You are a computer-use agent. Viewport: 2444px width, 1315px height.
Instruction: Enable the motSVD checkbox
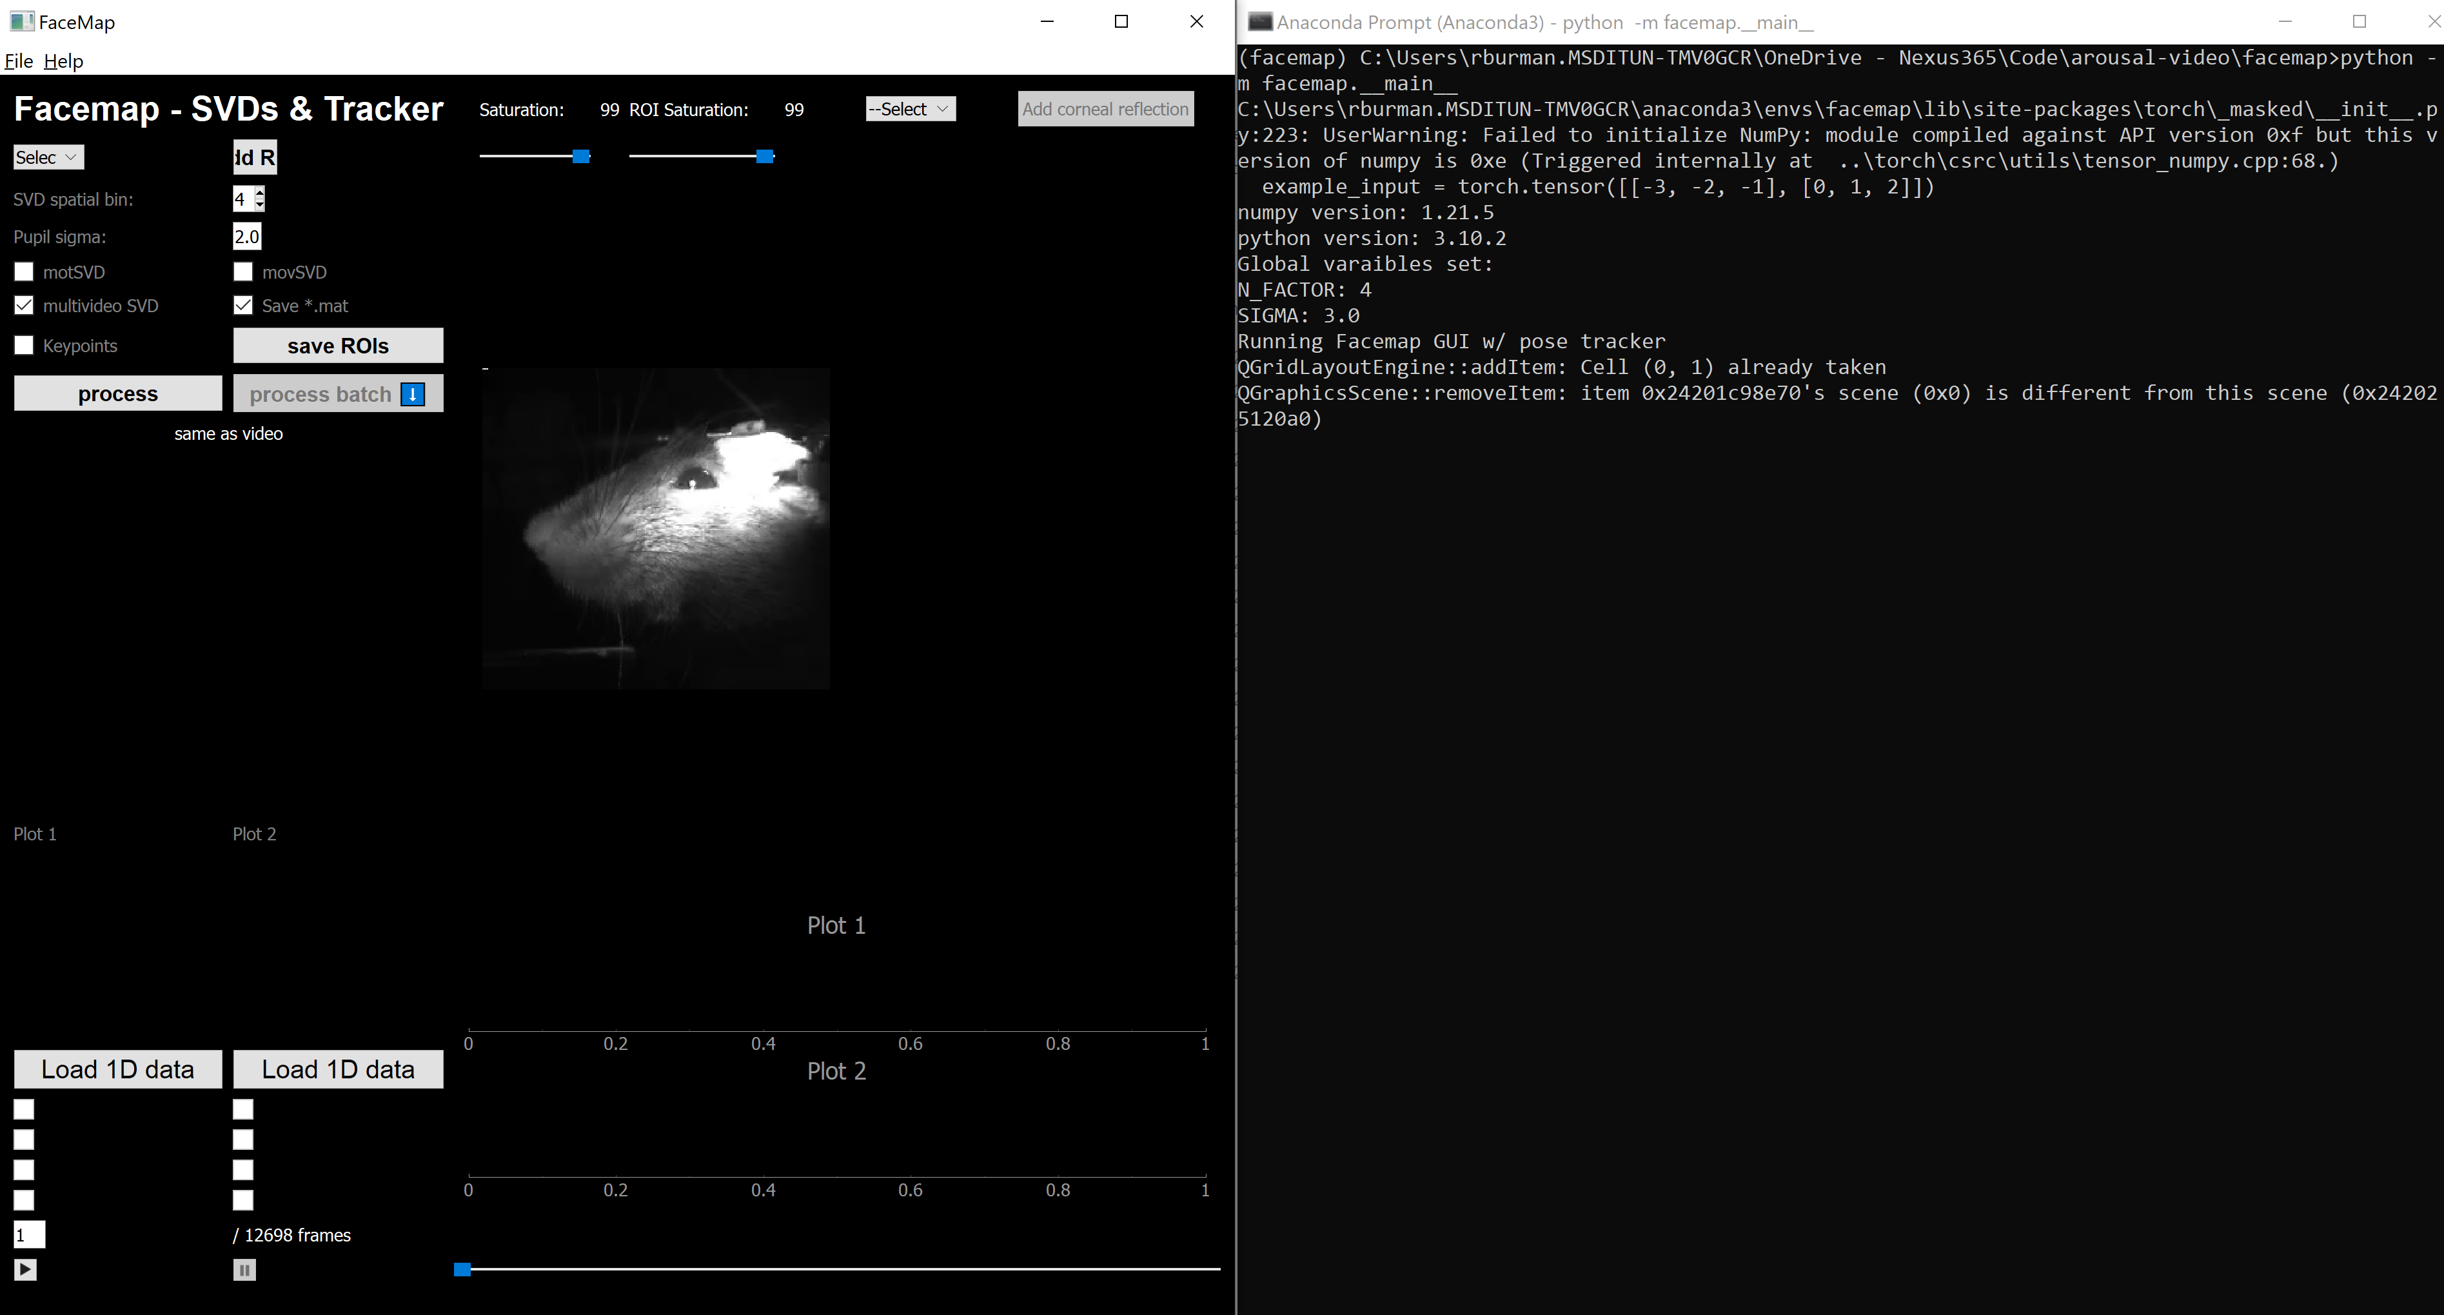[24, 272]
